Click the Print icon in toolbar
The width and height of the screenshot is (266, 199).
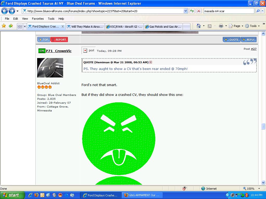point(221,26)
